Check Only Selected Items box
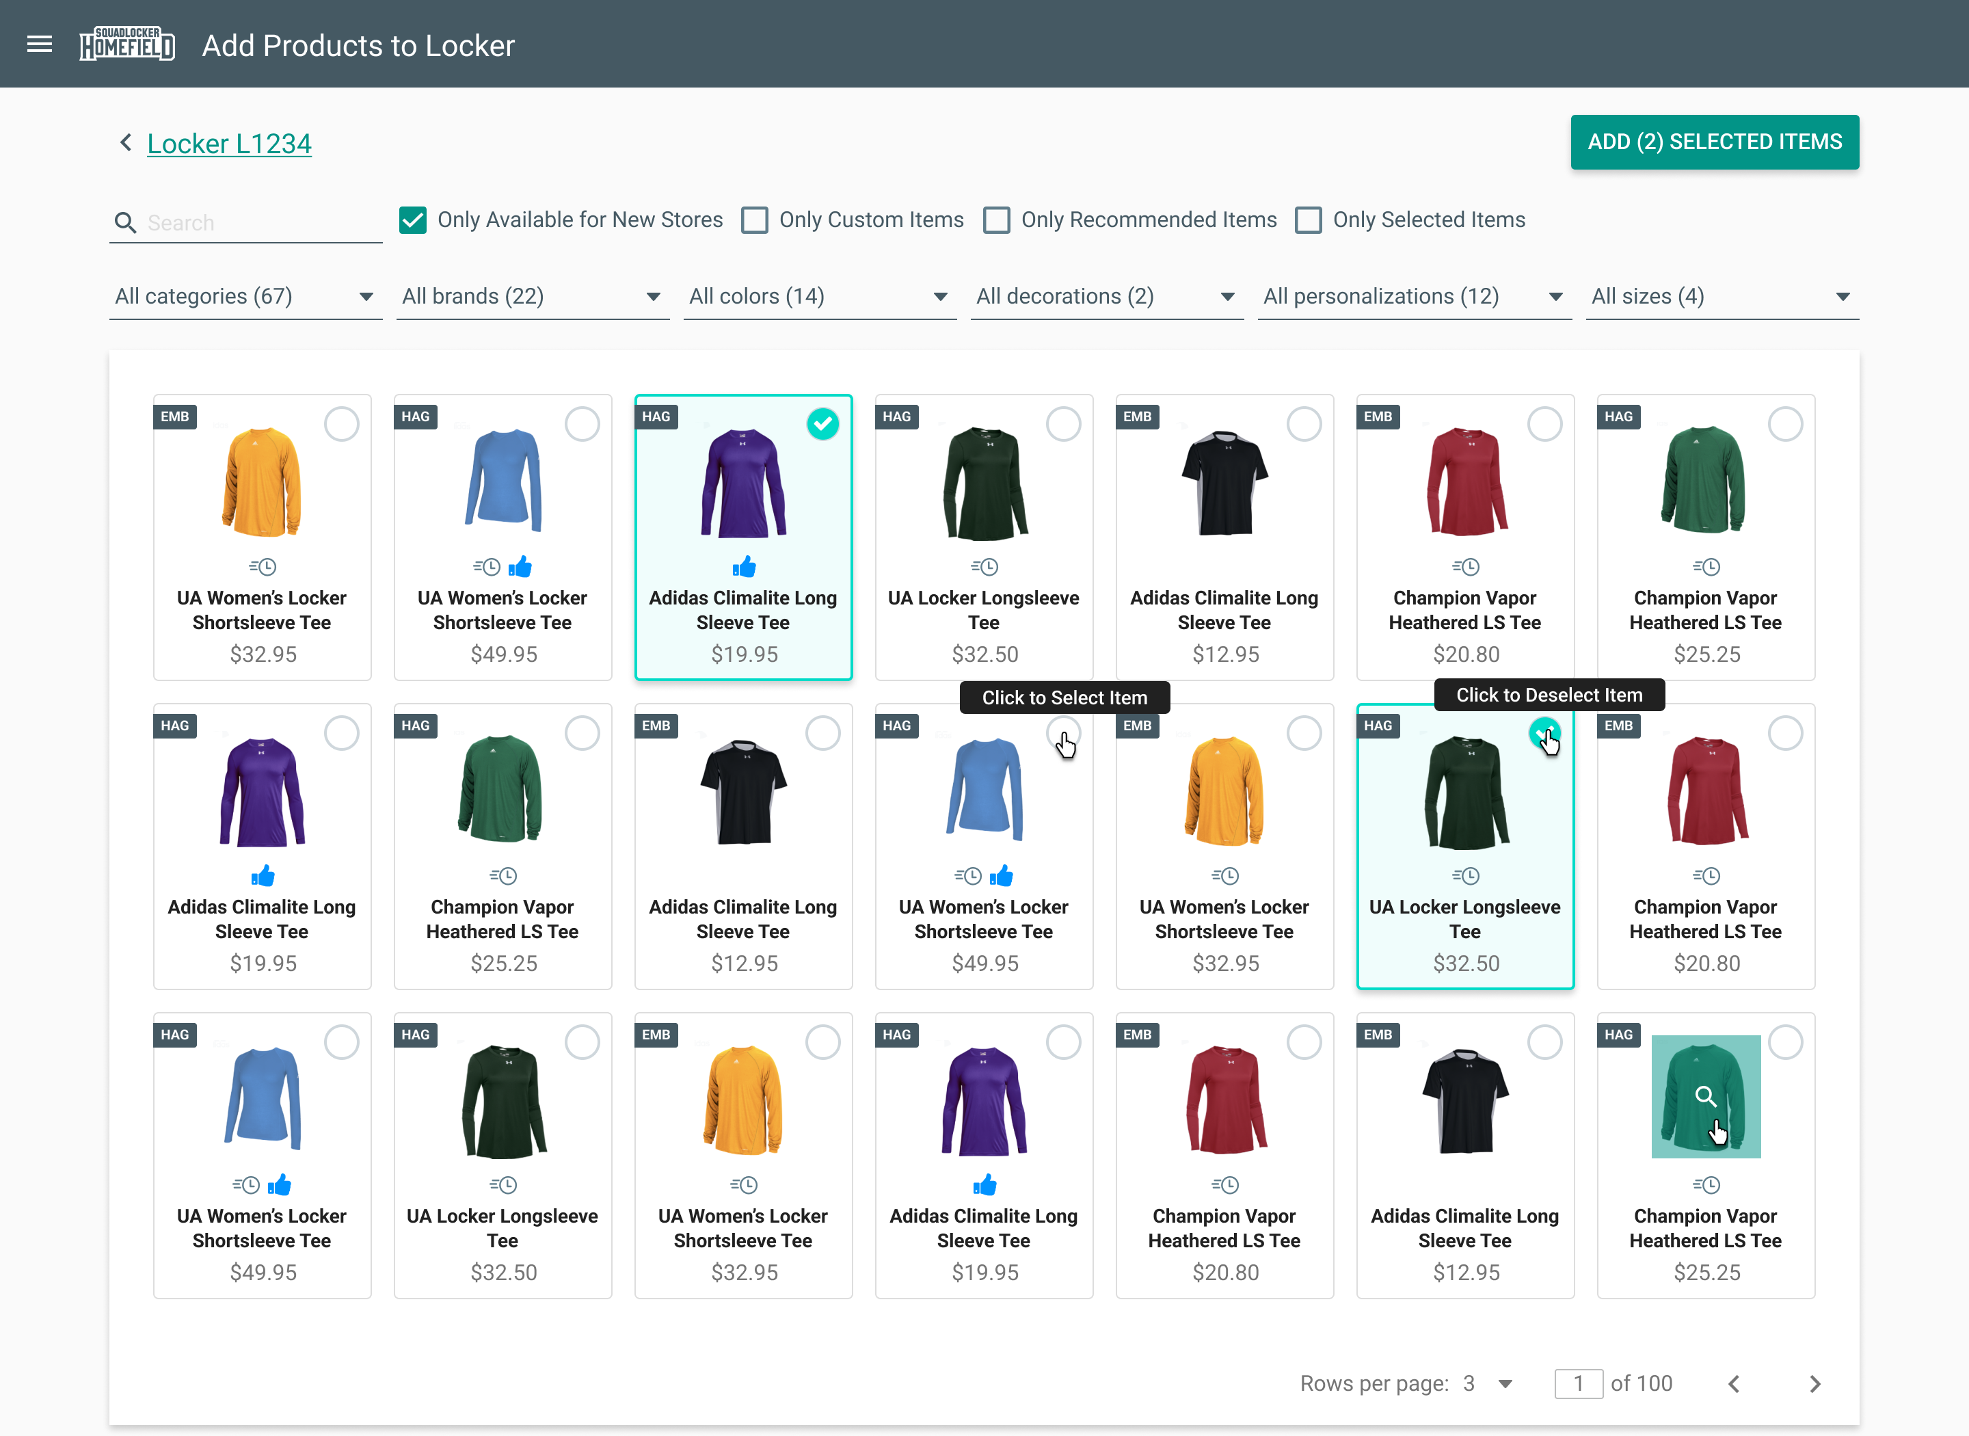1969x1436 pixels. click(1308, 220)
